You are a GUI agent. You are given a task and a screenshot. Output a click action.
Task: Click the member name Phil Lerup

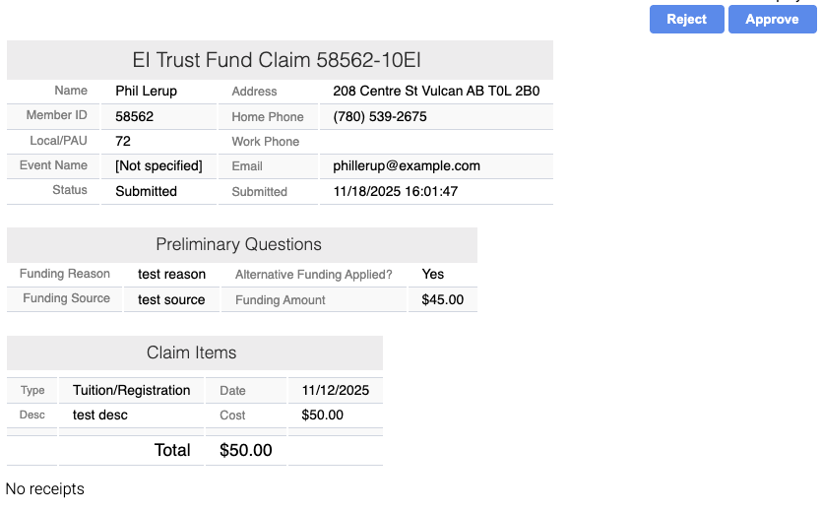[x=146, y=92]
